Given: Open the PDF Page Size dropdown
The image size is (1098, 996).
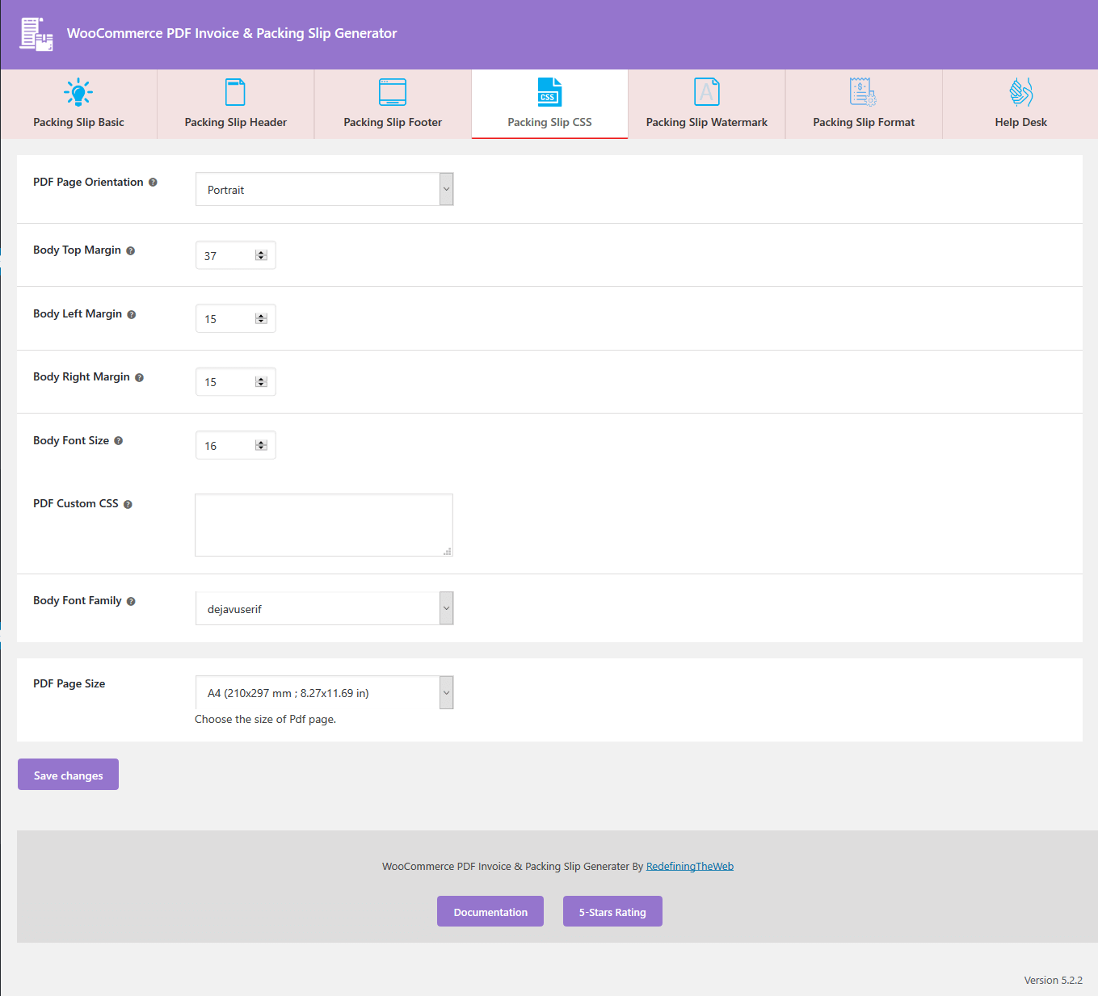Looking at the screenshot, I should click(x=324, y=692).
